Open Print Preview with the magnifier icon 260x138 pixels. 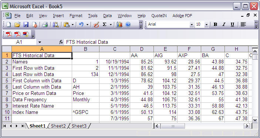click(55, 25)
